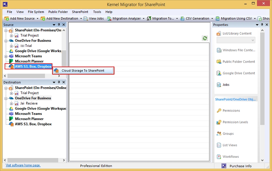Viewport: 272px width, 171px height.
Task: Collapse the Source SharePoint tree node
Action: click(x=6, y=31)
